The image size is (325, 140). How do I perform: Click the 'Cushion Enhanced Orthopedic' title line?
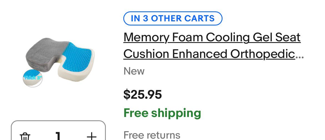(x=209, y=54)
